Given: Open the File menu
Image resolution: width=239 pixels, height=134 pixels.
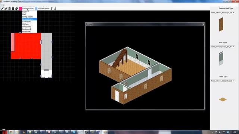Looking at the screenshot, I should click(3, 5).
